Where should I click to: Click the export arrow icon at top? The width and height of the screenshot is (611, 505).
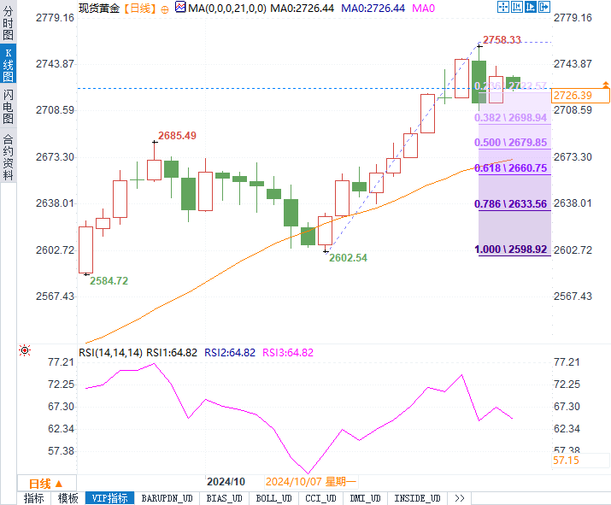click(544, 7)
